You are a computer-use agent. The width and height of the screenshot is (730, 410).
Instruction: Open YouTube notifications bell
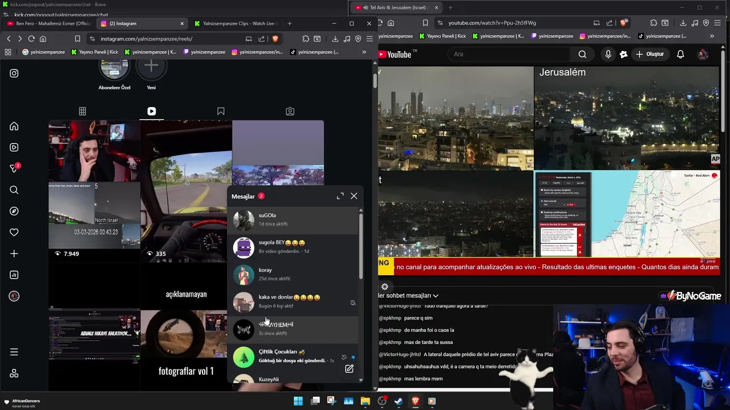point(680,54)
